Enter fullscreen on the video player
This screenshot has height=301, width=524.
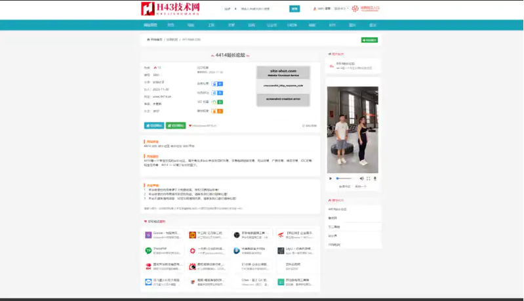pos(368,178)
